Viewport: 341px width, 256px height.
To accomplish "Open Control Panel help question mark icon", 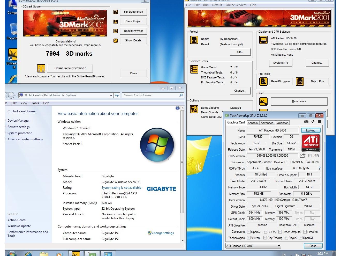I will 177,108.
